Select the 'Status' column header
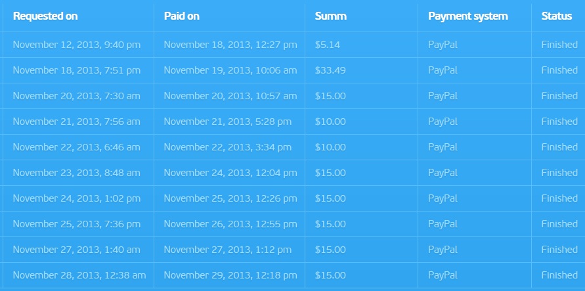 pos(557,16)
